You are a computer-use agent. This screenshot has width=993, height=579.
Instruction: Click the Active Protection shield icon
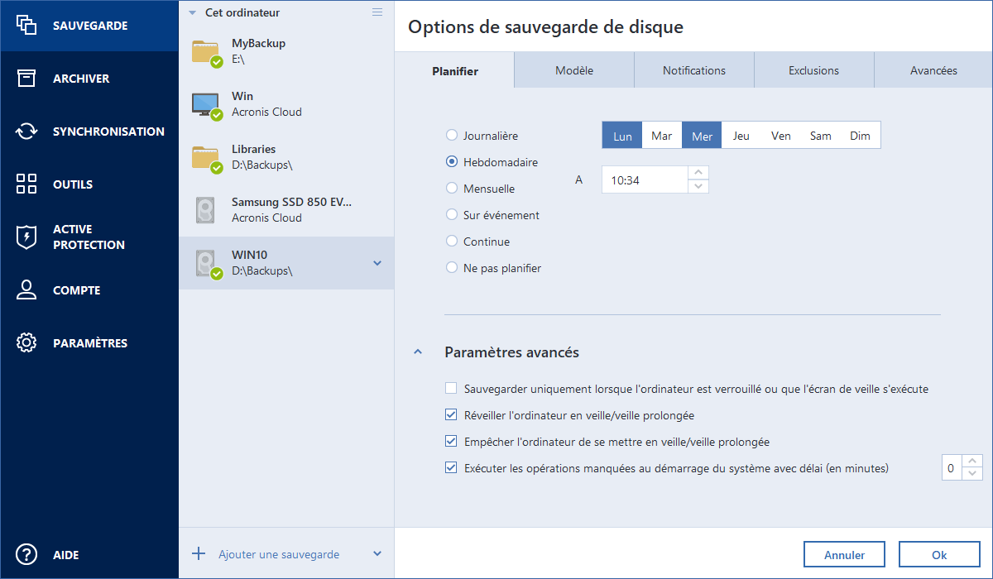[26, 237]
